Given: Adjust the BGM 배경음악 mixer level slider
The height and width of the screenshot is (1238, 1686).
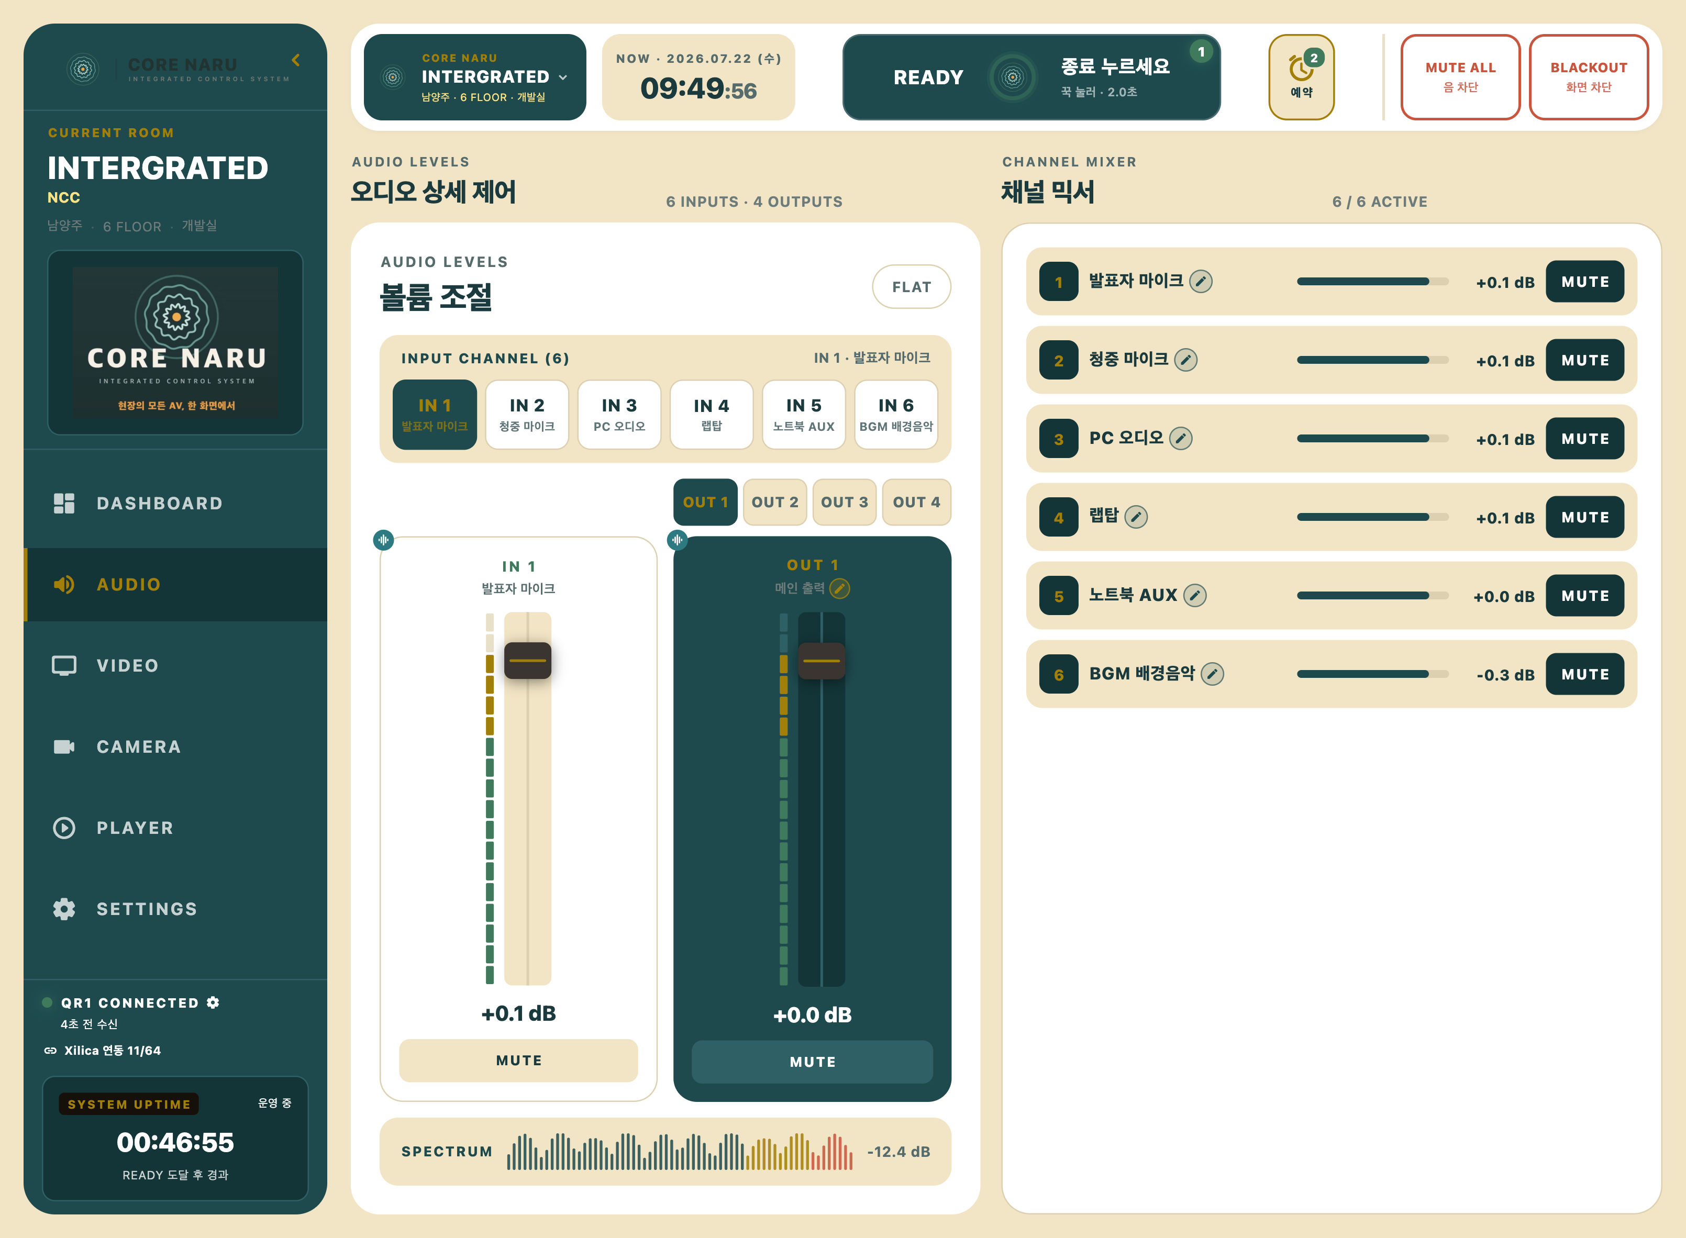Looking at the screenshot, I should point(1373,674).
